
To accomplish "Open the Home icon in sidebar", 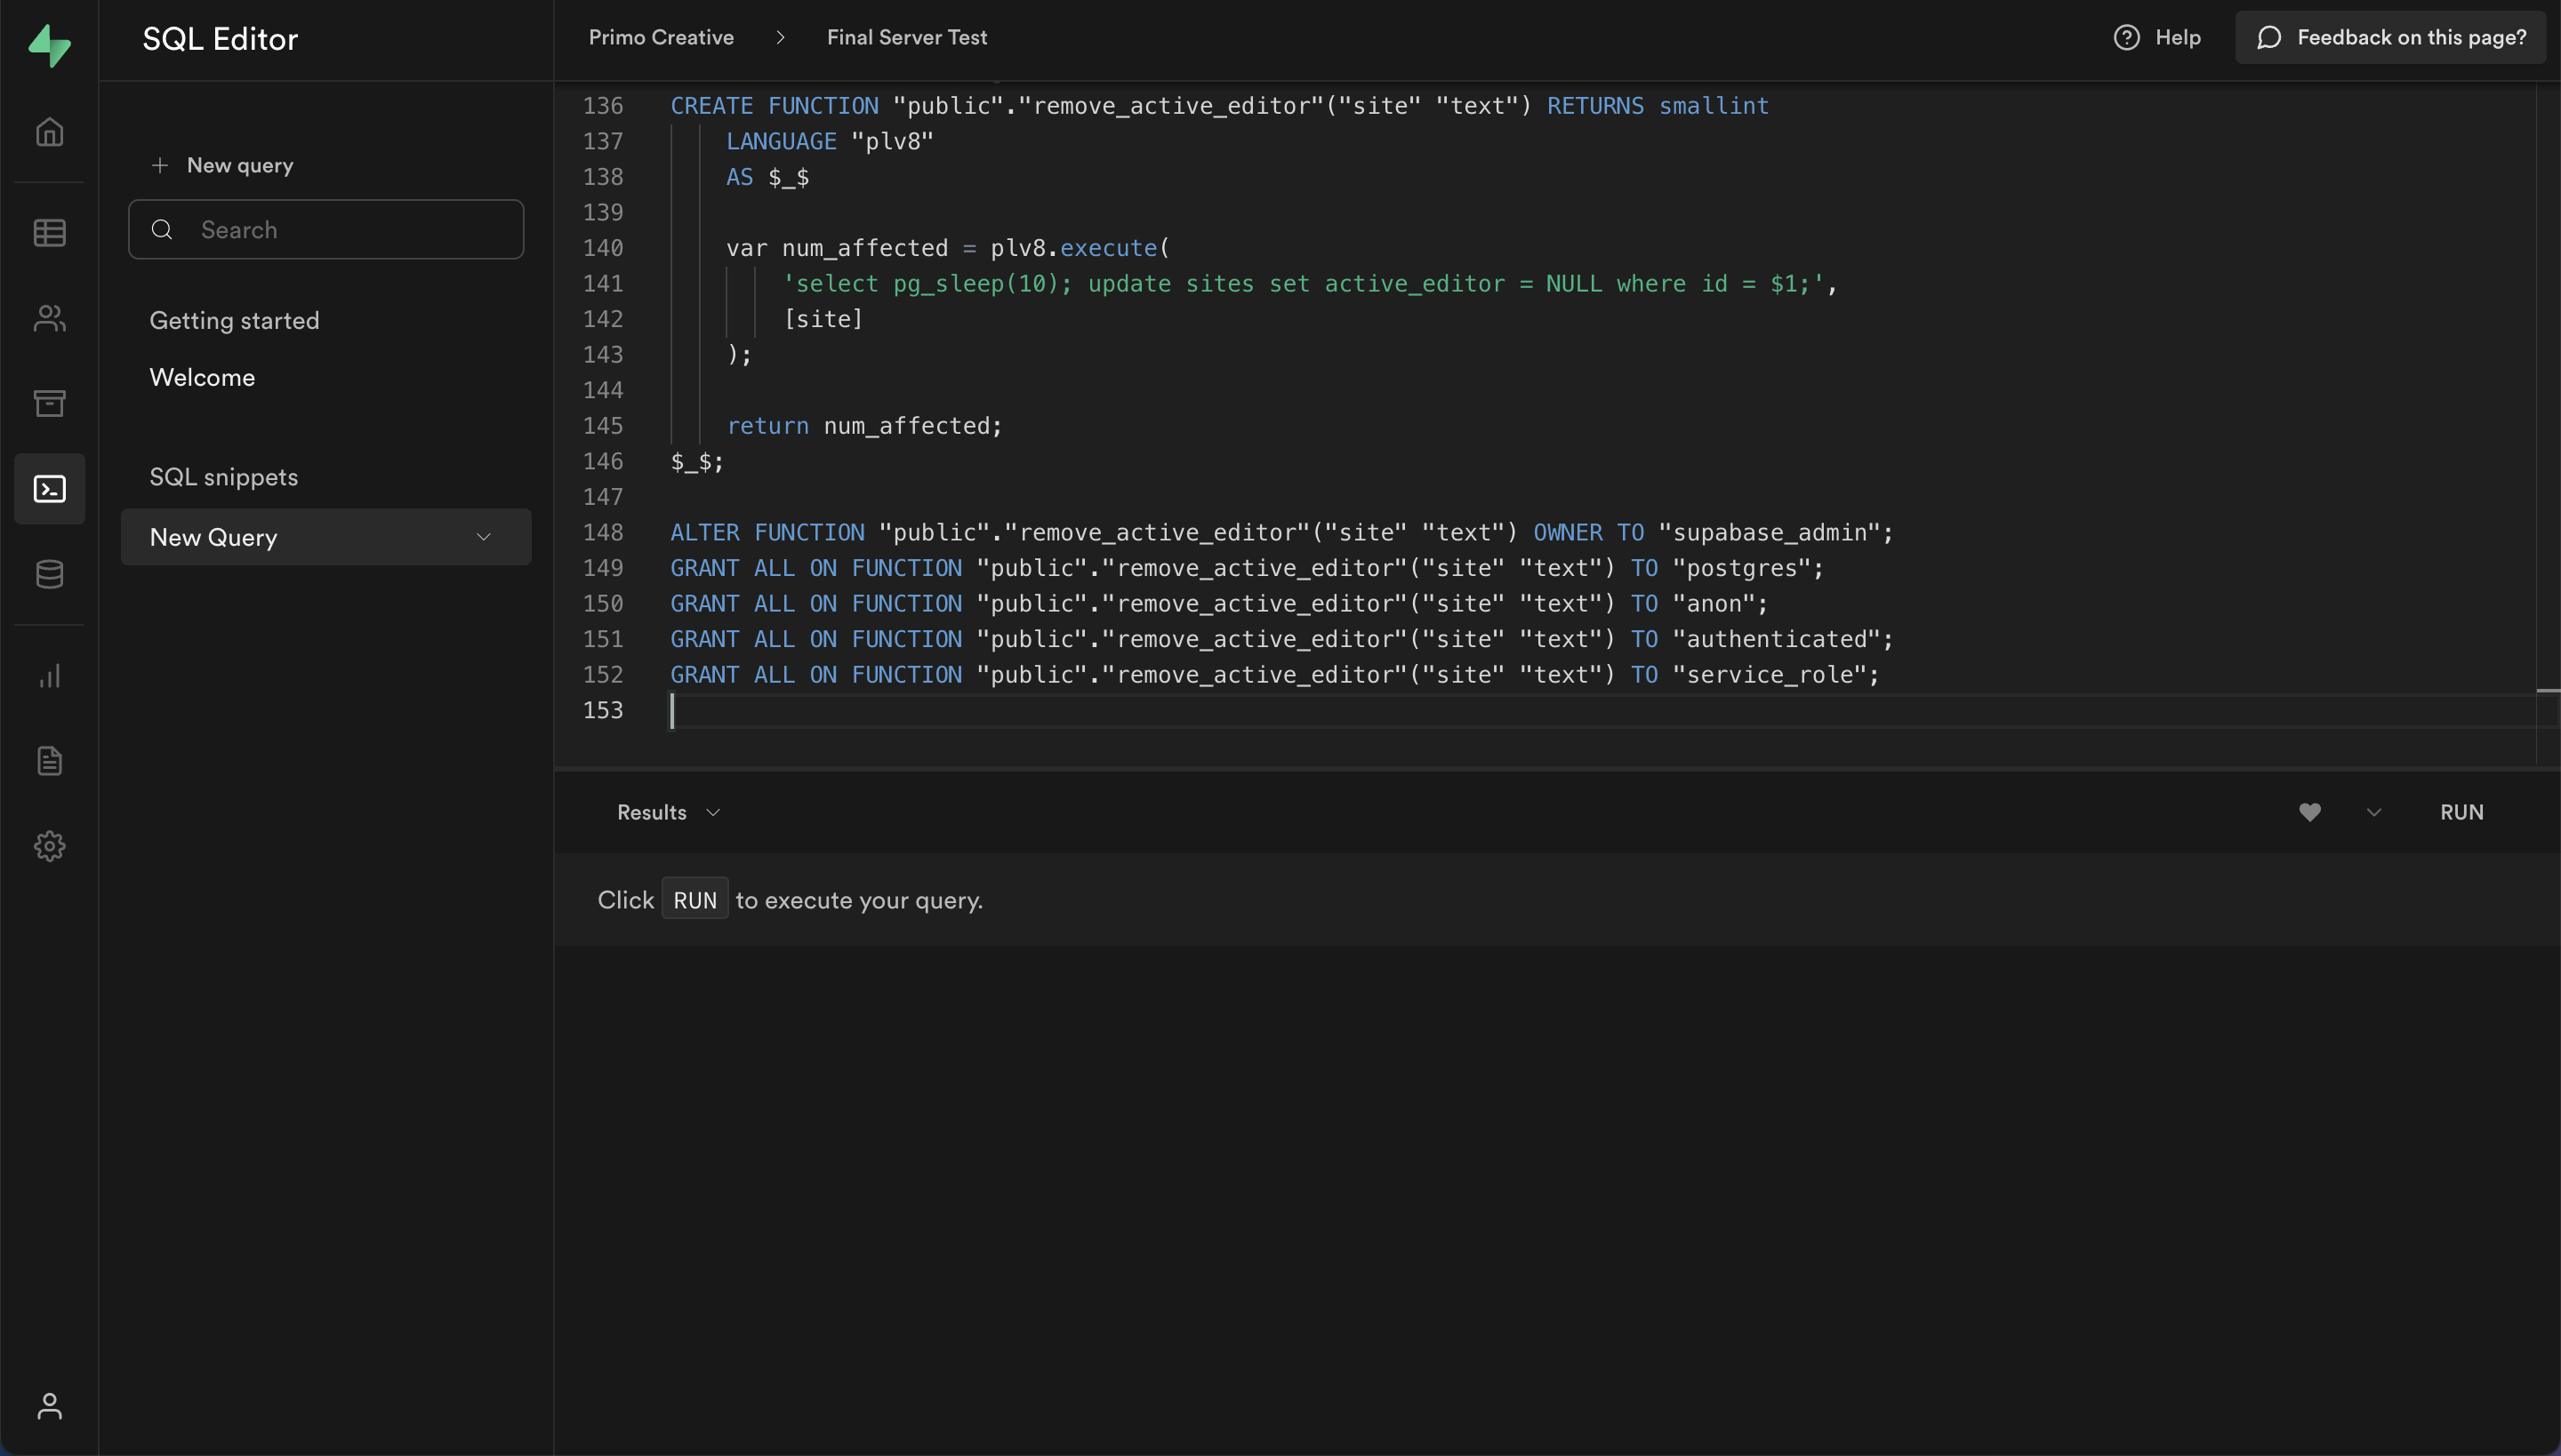I will [x=49, y=132].
